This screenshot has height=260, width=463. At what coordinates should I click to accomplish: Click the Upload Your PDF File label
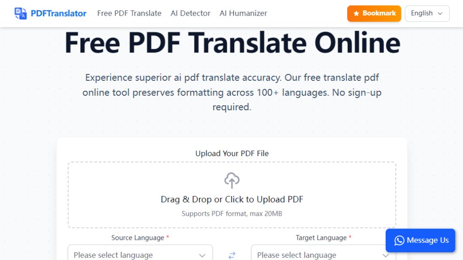point(232,153)
